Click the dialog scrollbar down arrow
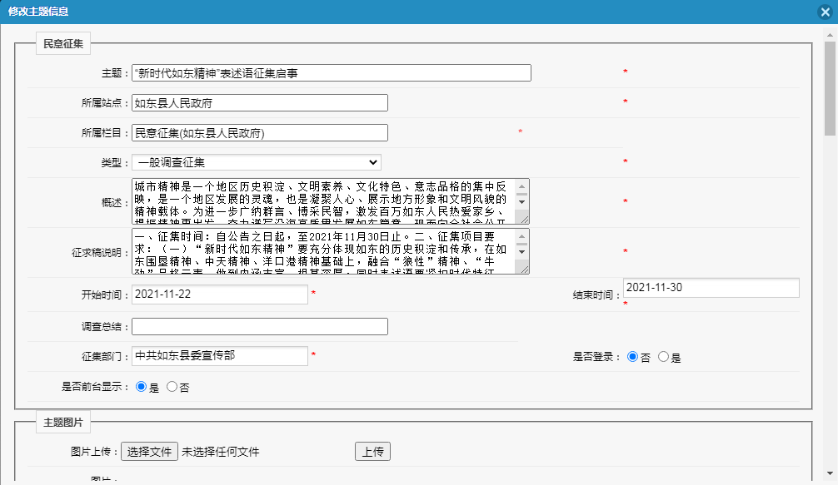 [x=830, y=473]
